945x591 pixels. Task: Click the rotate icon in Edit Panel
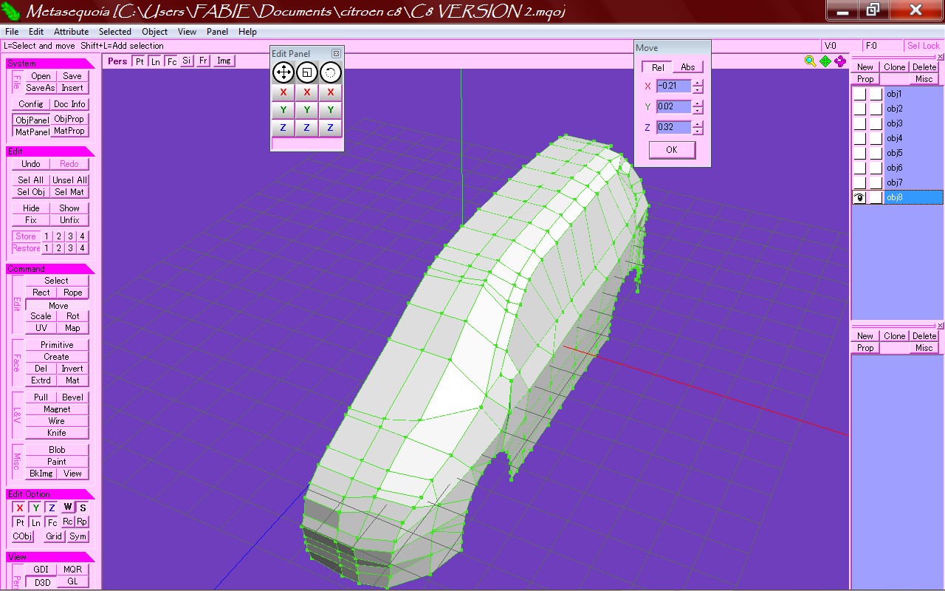pos(330,72)
